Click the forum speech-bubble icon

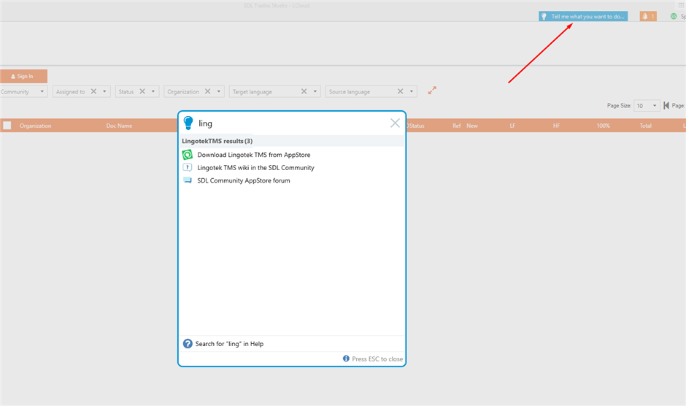[x=188, y=180]
